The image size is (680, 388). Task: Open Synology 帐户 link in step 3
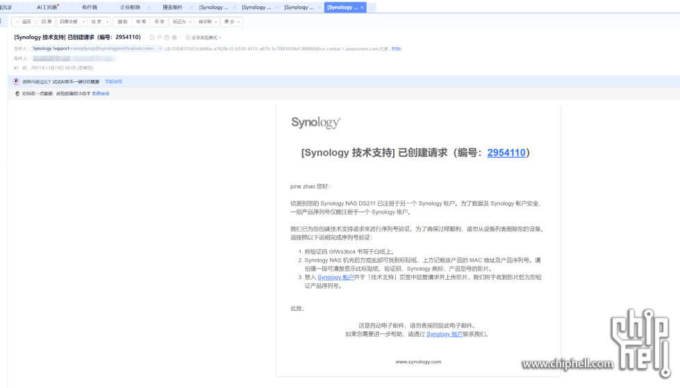(x=335, y=278)
